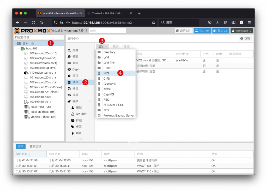Open the Firefox hamburger menu
This screenshot has width=267, height=191.
click(249, 22)
